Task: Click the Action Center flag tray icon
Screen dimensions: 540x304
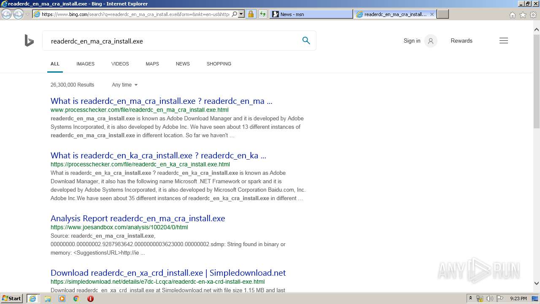Action: coord(500,299)
